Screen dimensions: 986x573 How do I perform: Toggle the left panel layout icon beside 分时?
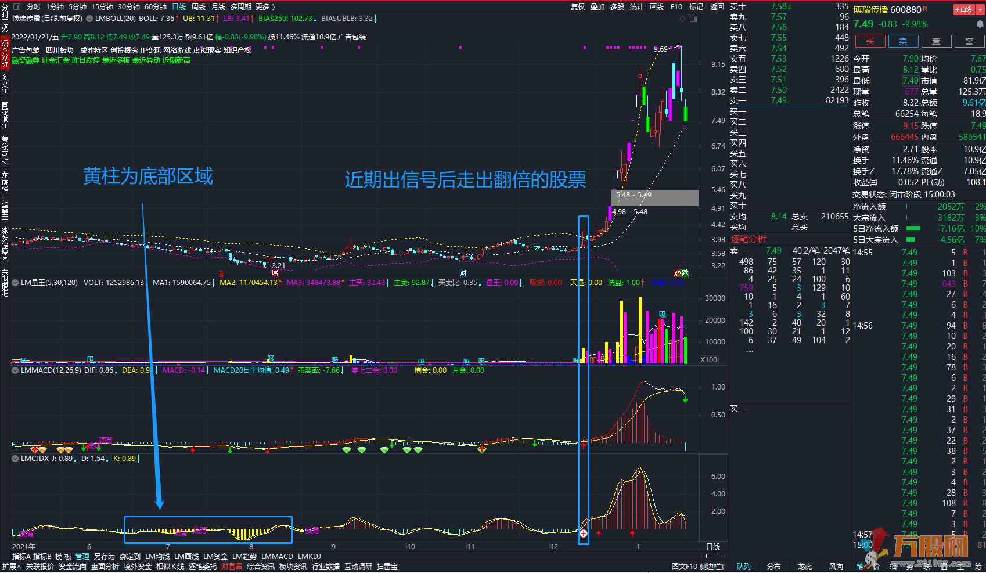point(16,7)
